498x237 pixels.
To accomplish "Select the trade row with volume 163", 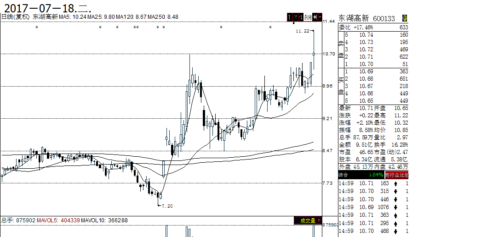I will [373, 183].
